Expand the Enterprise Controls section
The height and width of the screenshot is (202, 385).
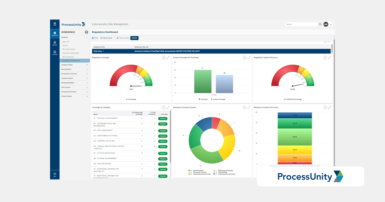tap(87, 74)
